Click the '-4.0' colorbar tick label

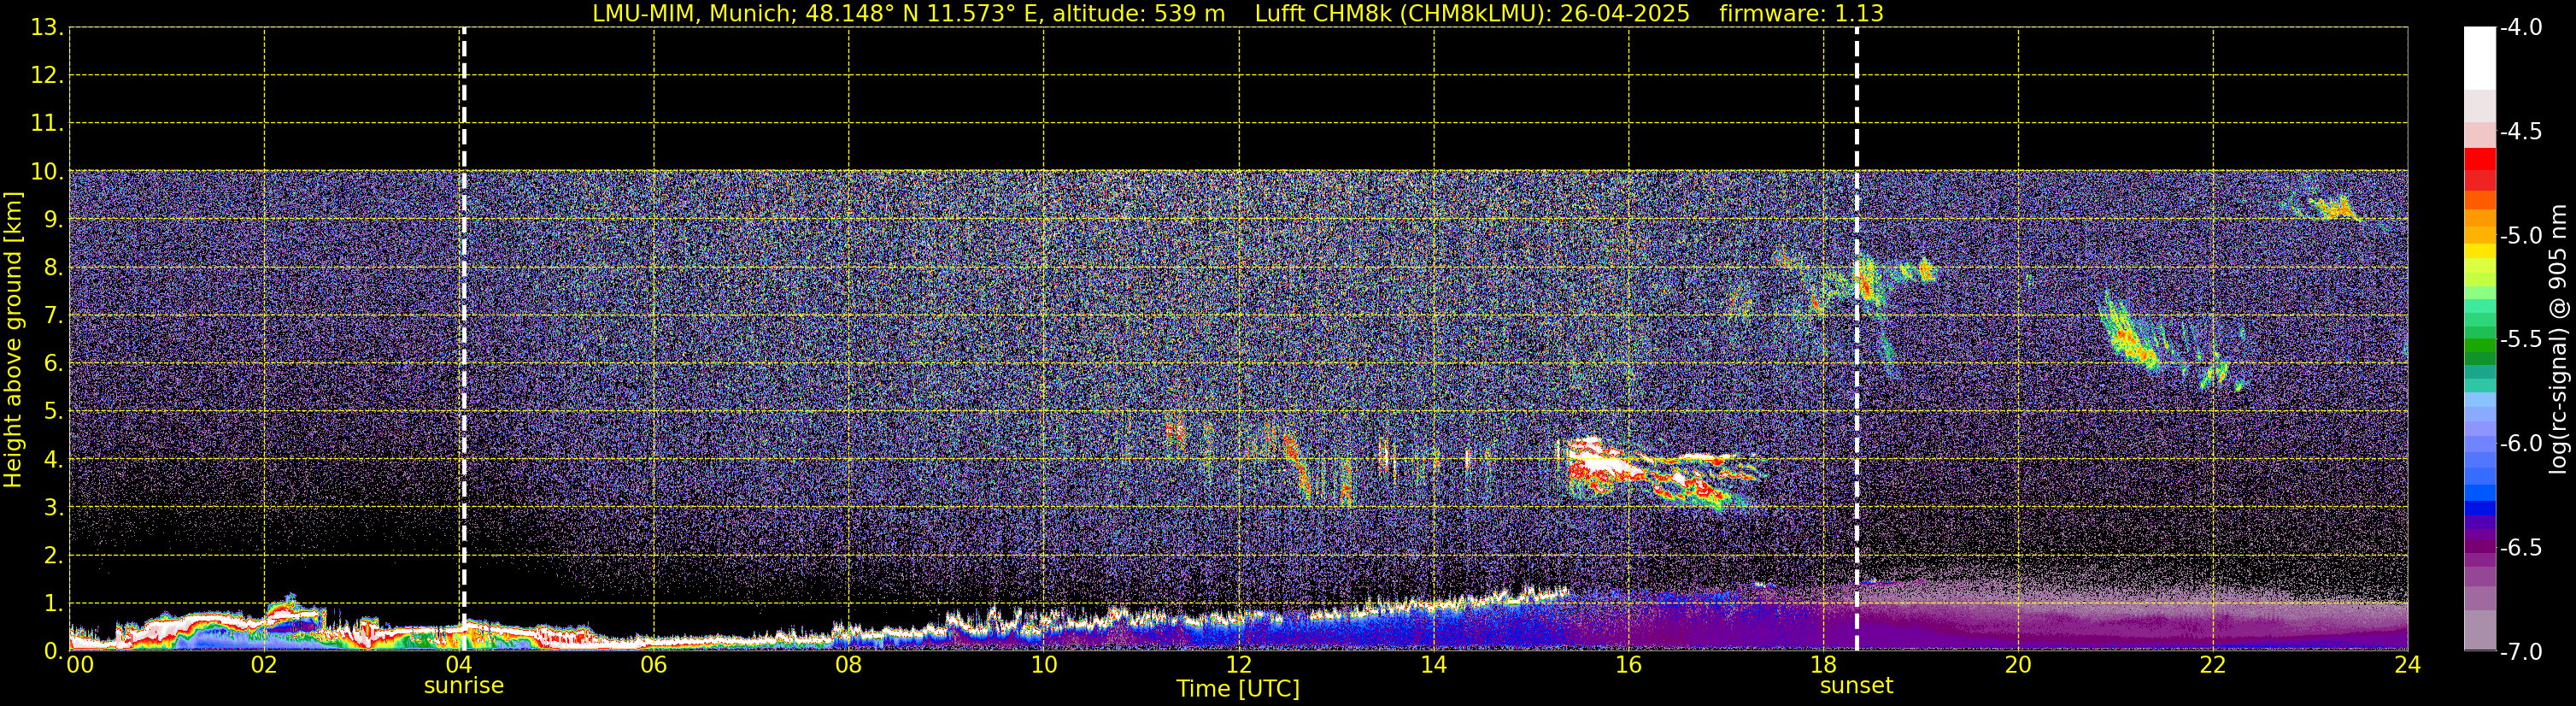[x=2520, y=27]
